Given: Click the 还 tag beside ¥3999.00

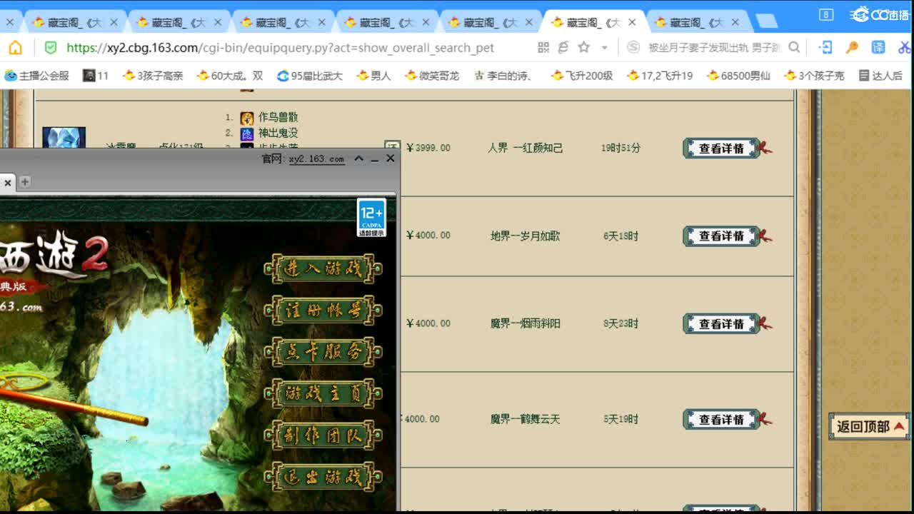Looking at the screenshot, I should click(392, 144).
